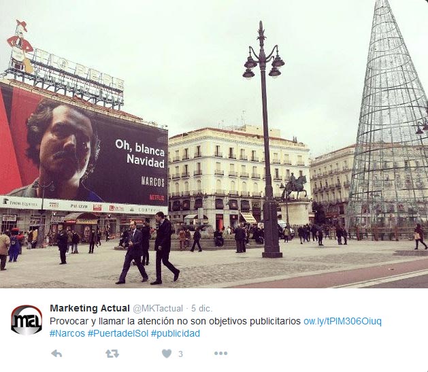Open the 5 dic. tweet timestamp
428x372 pixels.
201,309
